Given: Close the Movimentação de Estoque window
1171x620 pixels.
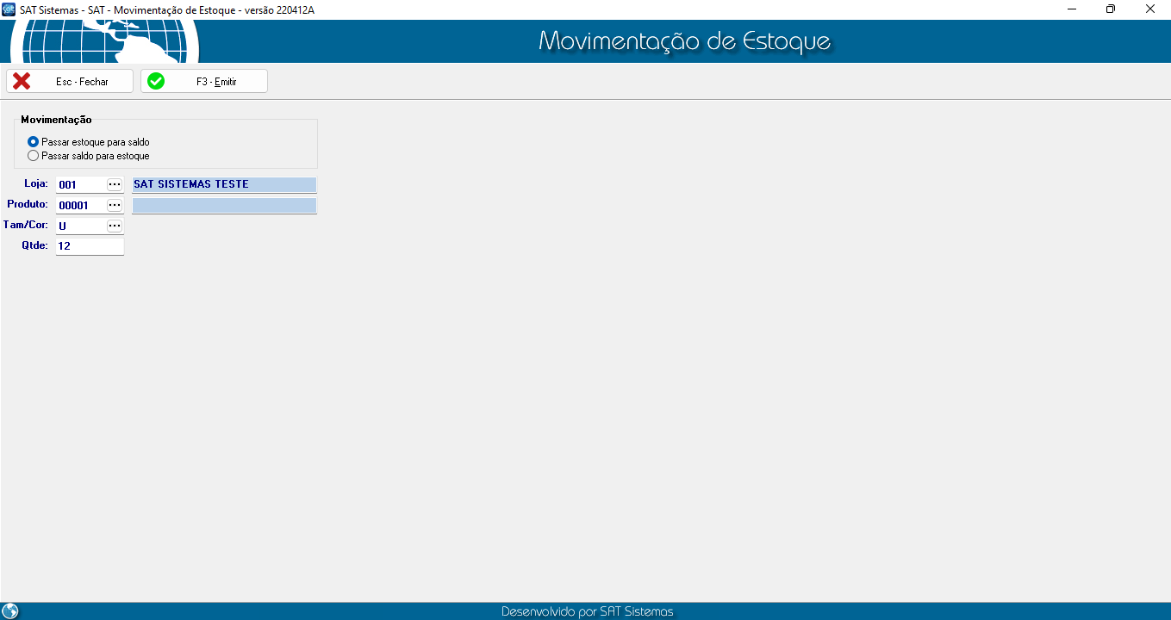Looking at the screenshot, I should click(x=1150, y=9).
